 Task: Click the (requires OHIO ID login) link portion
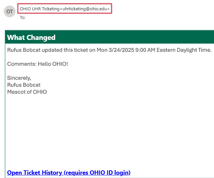click(97, 173)
